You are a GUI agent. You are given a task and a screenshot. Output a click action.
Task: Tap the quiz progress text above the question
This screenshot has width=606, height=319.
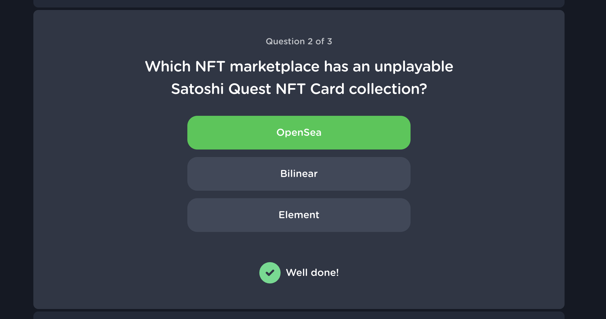299,42
